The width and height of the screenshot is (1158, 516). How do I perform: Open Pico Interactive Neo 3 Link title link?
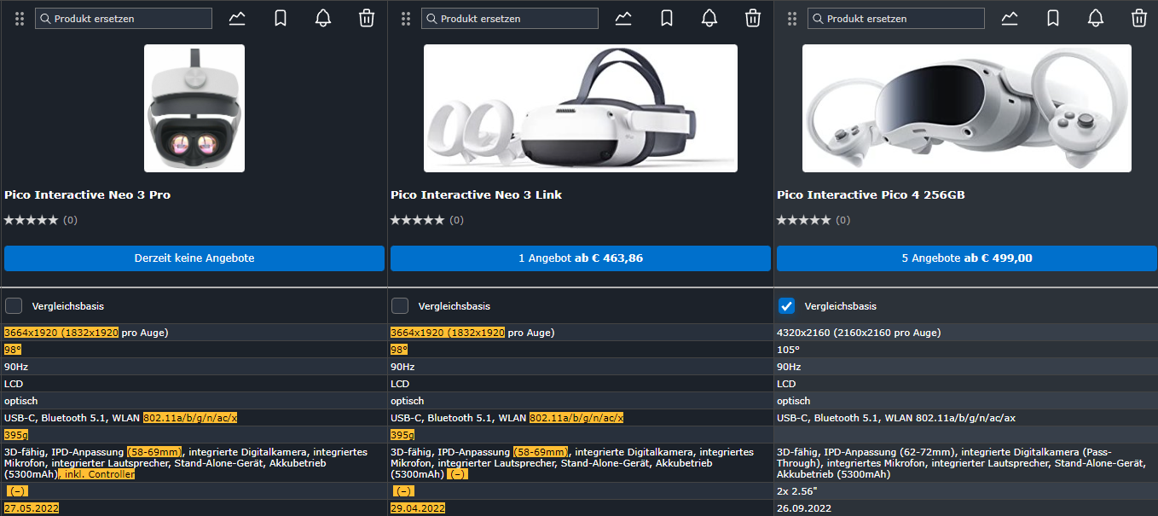click(x=477, y=195)
